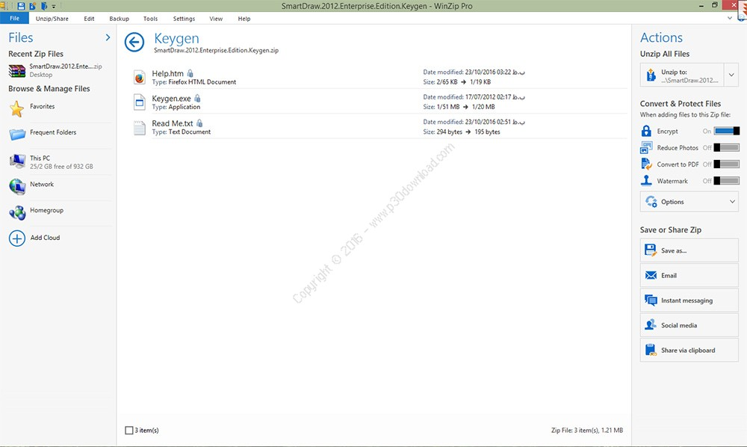Open the Help tab
This screenshot has height=447, width=747.
244,19
